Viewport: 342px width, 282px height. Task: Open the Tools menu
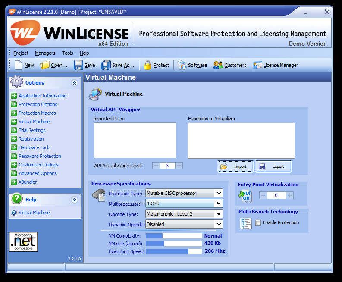pyautogui.click(x=67, y=53)
